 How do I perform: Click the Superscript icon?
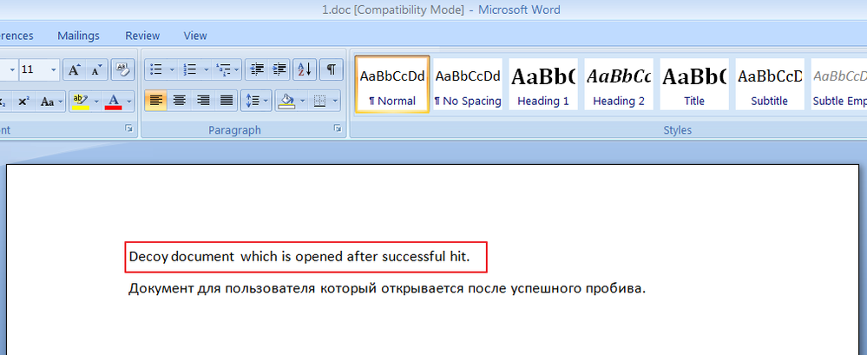tap(24, 102)
